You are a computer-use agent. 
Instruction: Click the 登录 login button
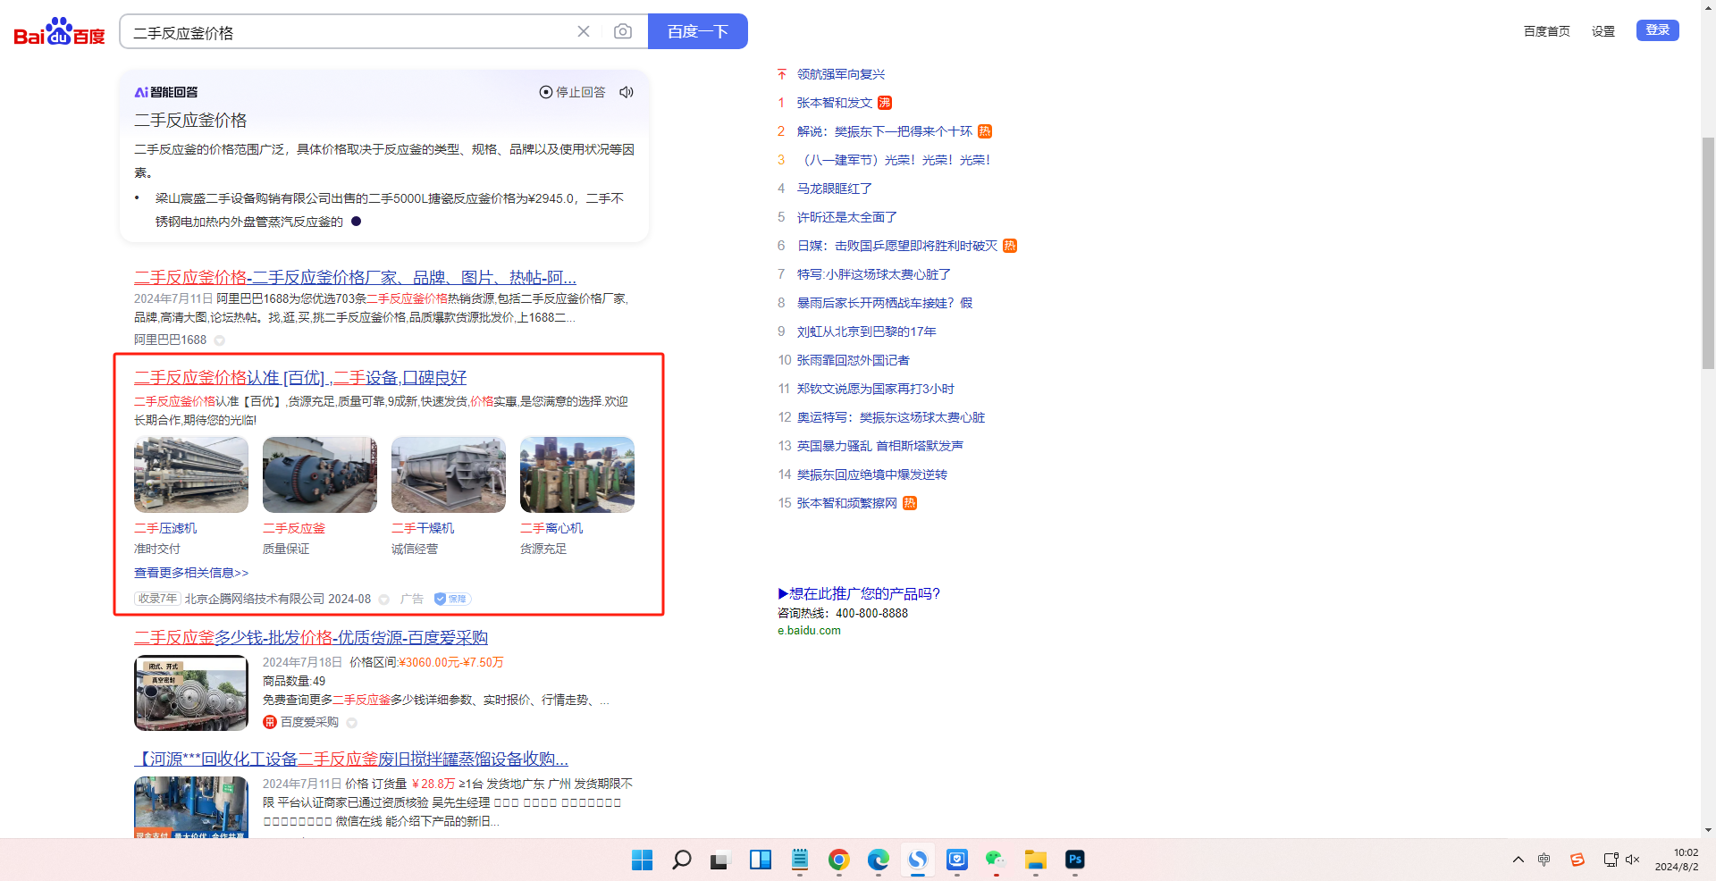[1657, 30]
